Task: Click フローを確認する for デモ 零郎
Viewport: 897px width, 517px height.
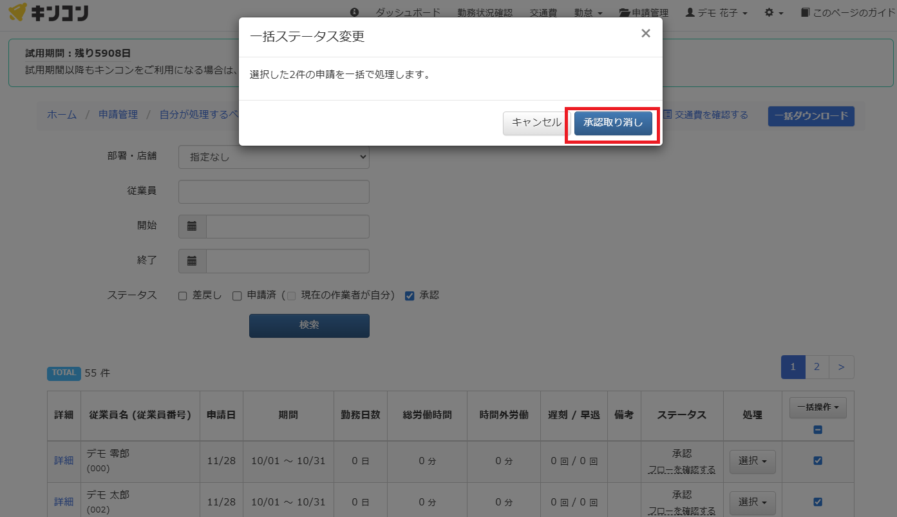Action: coord(682,469)
